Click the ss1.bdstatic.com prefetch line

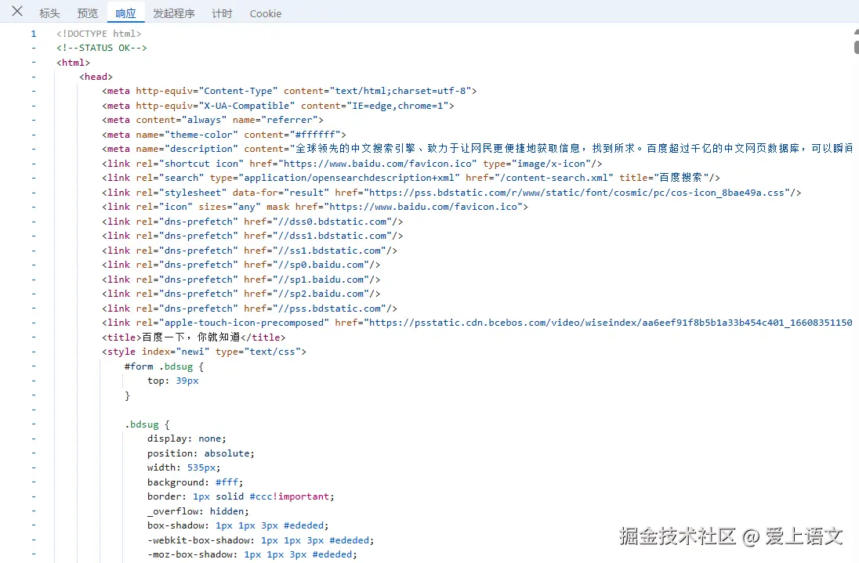pyautogui.click(x=250, y=251)
